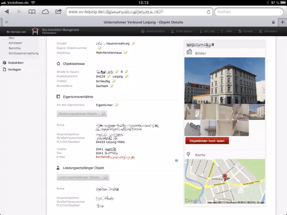
Task: Click the Leistungsempfänger Objekt button
Action: (83, 177)
